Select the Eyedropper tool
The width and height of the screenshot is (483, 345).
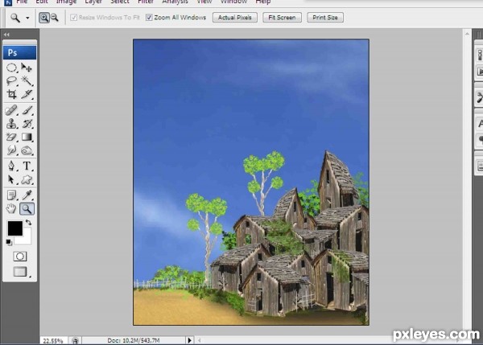point(27,195)
